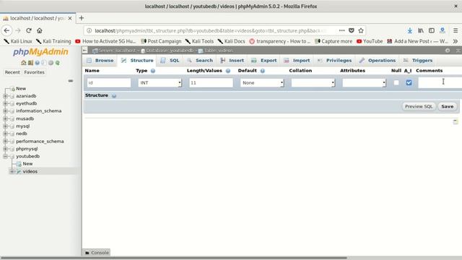The height and width of the screenshot is (260, 462).
Task: Expand the information_schema node
Action: [5, 110]
